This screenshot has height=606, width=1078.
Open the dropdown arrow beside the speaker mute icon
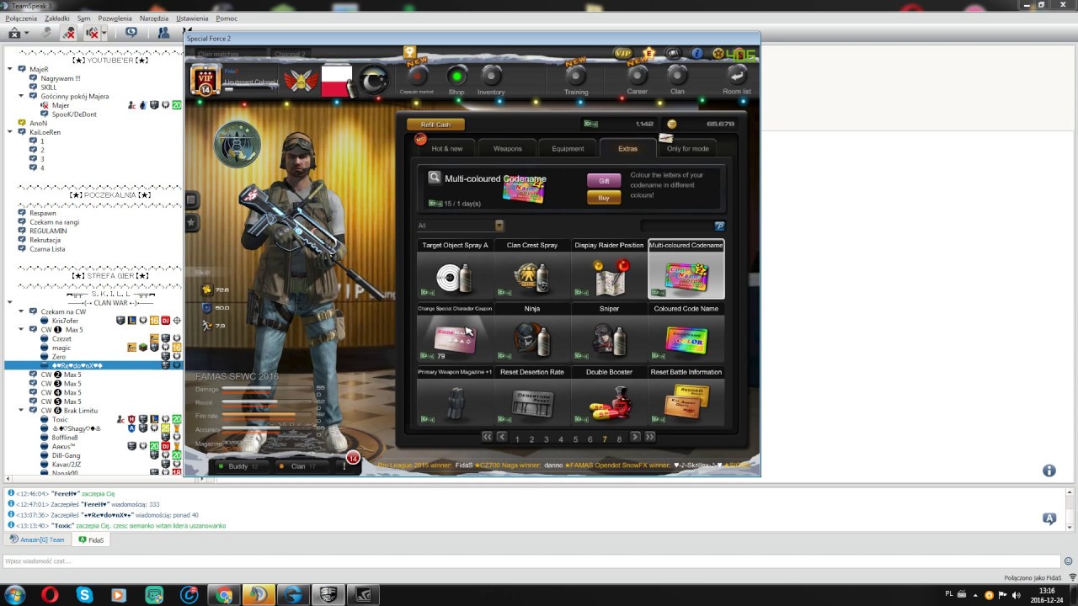tap(104, 33)
